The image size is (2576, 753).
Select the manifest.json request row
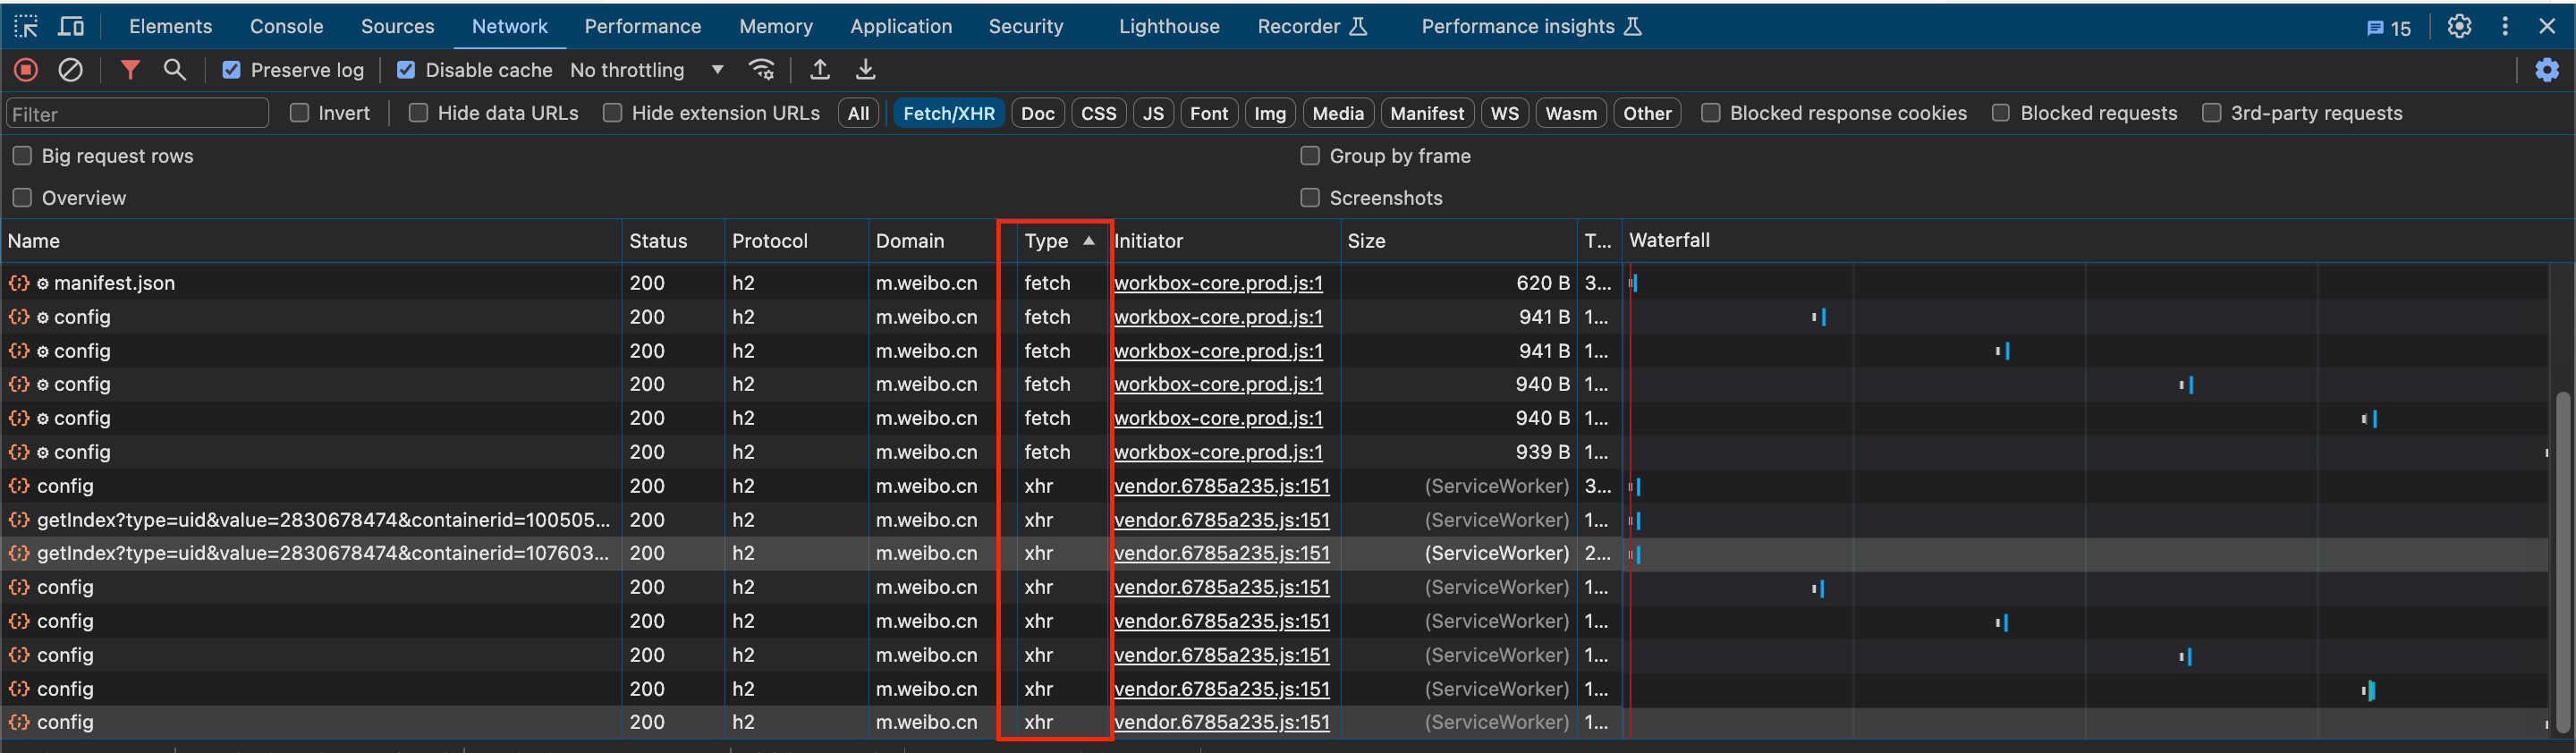(1274, 283)
